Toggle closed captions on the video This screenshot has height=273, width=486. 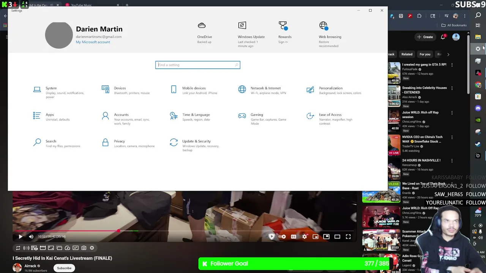(x=293, y=237)
